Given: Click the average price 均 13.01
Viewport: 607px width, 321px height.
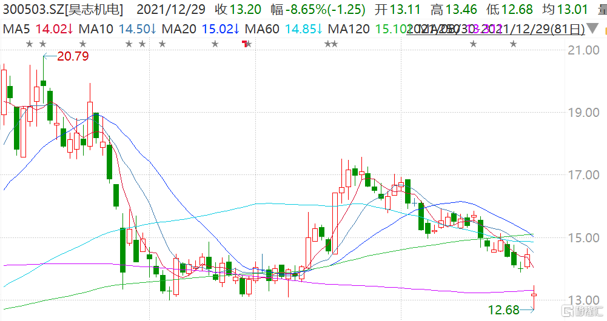Looking at the screenshot, I should (565, 9).
